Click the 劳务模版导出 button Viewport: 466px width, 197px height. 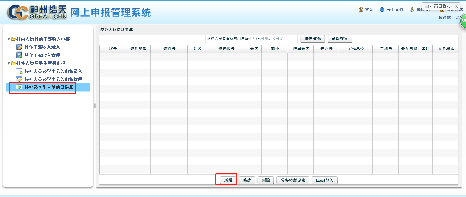(x=293, y=180)
